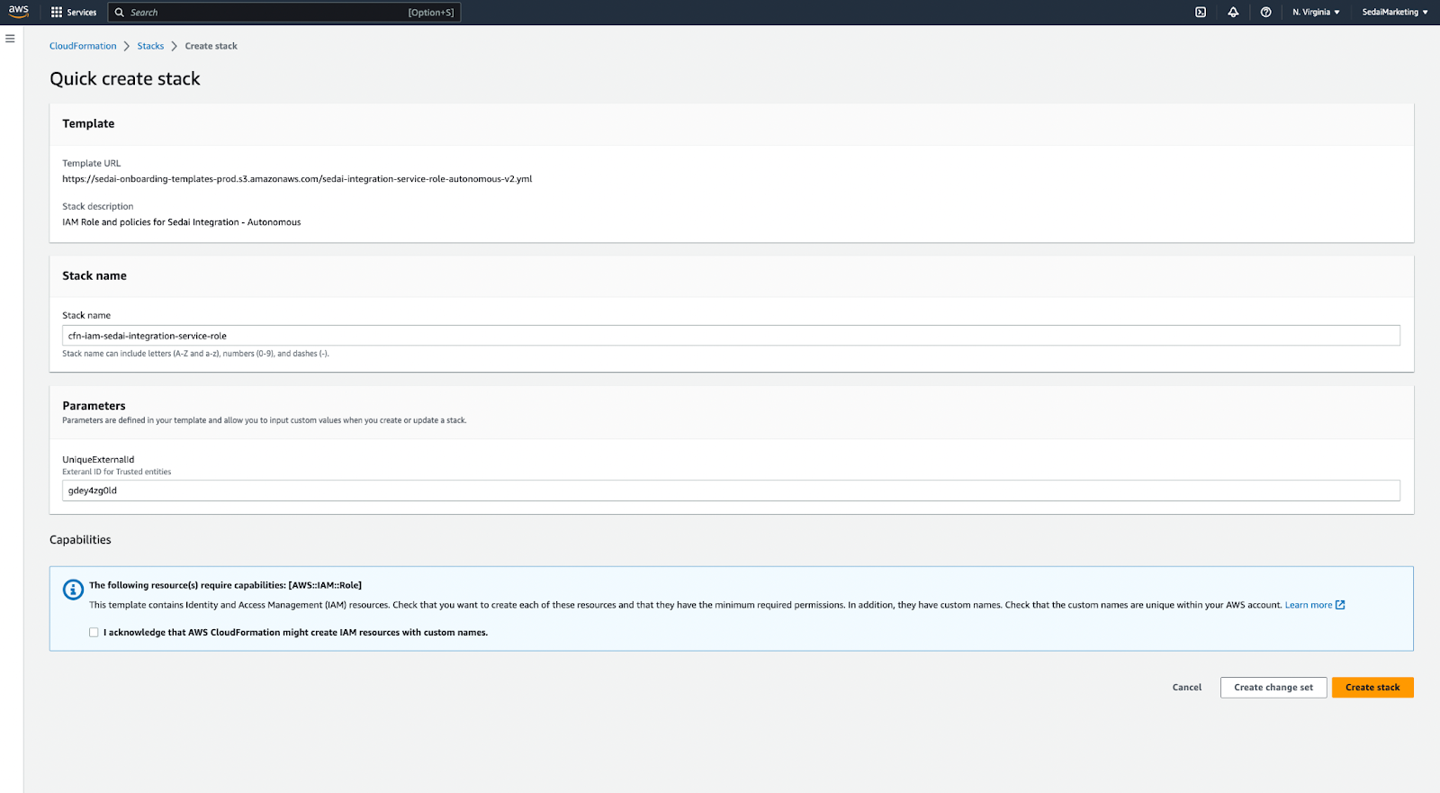
Task: Focus the Stack name input field
Action: coord(731,336)
